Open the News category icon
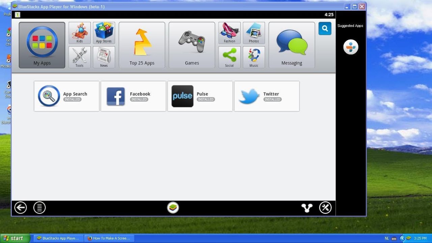 click(x=104, y=57)
